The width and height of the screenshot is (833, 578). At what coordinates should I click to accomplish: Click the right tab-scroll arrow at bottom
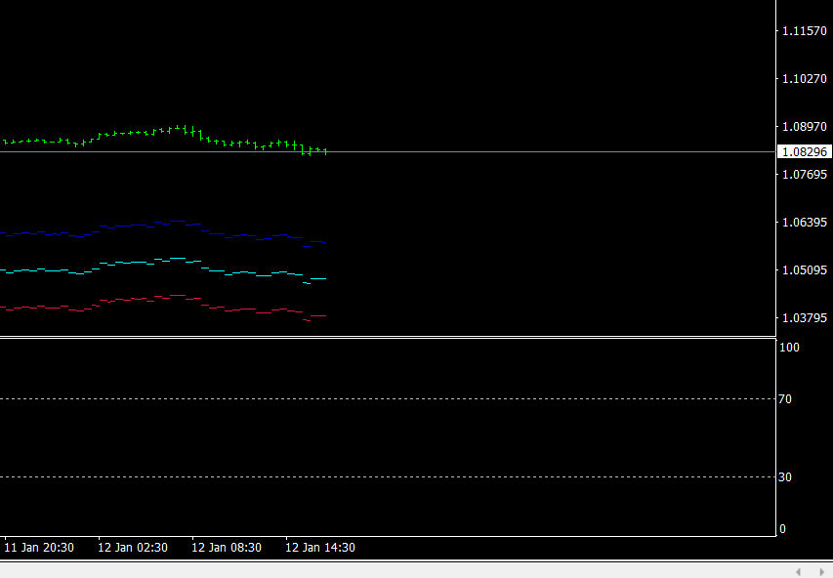click(822, 571)
